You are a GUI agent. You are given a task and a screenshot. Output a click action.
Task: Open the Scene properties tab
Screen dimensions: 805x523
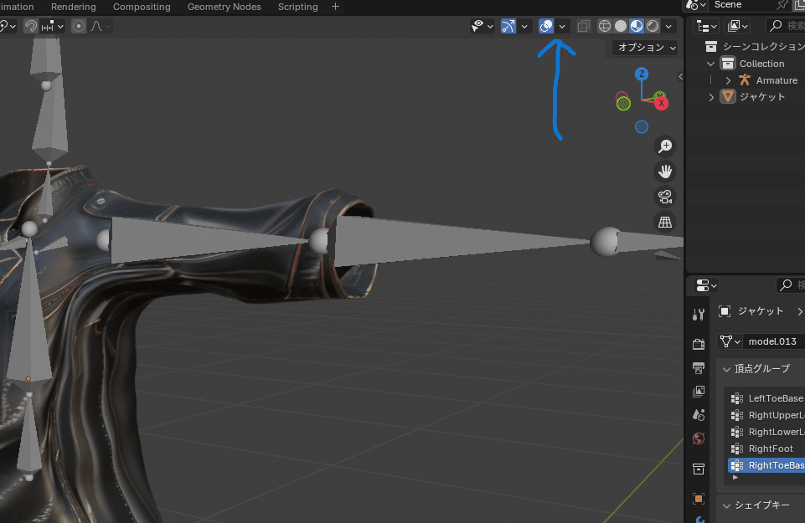(699, 415)
